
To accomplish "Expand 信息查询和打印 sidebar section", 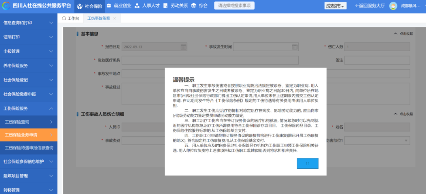I will pos(28,23).
